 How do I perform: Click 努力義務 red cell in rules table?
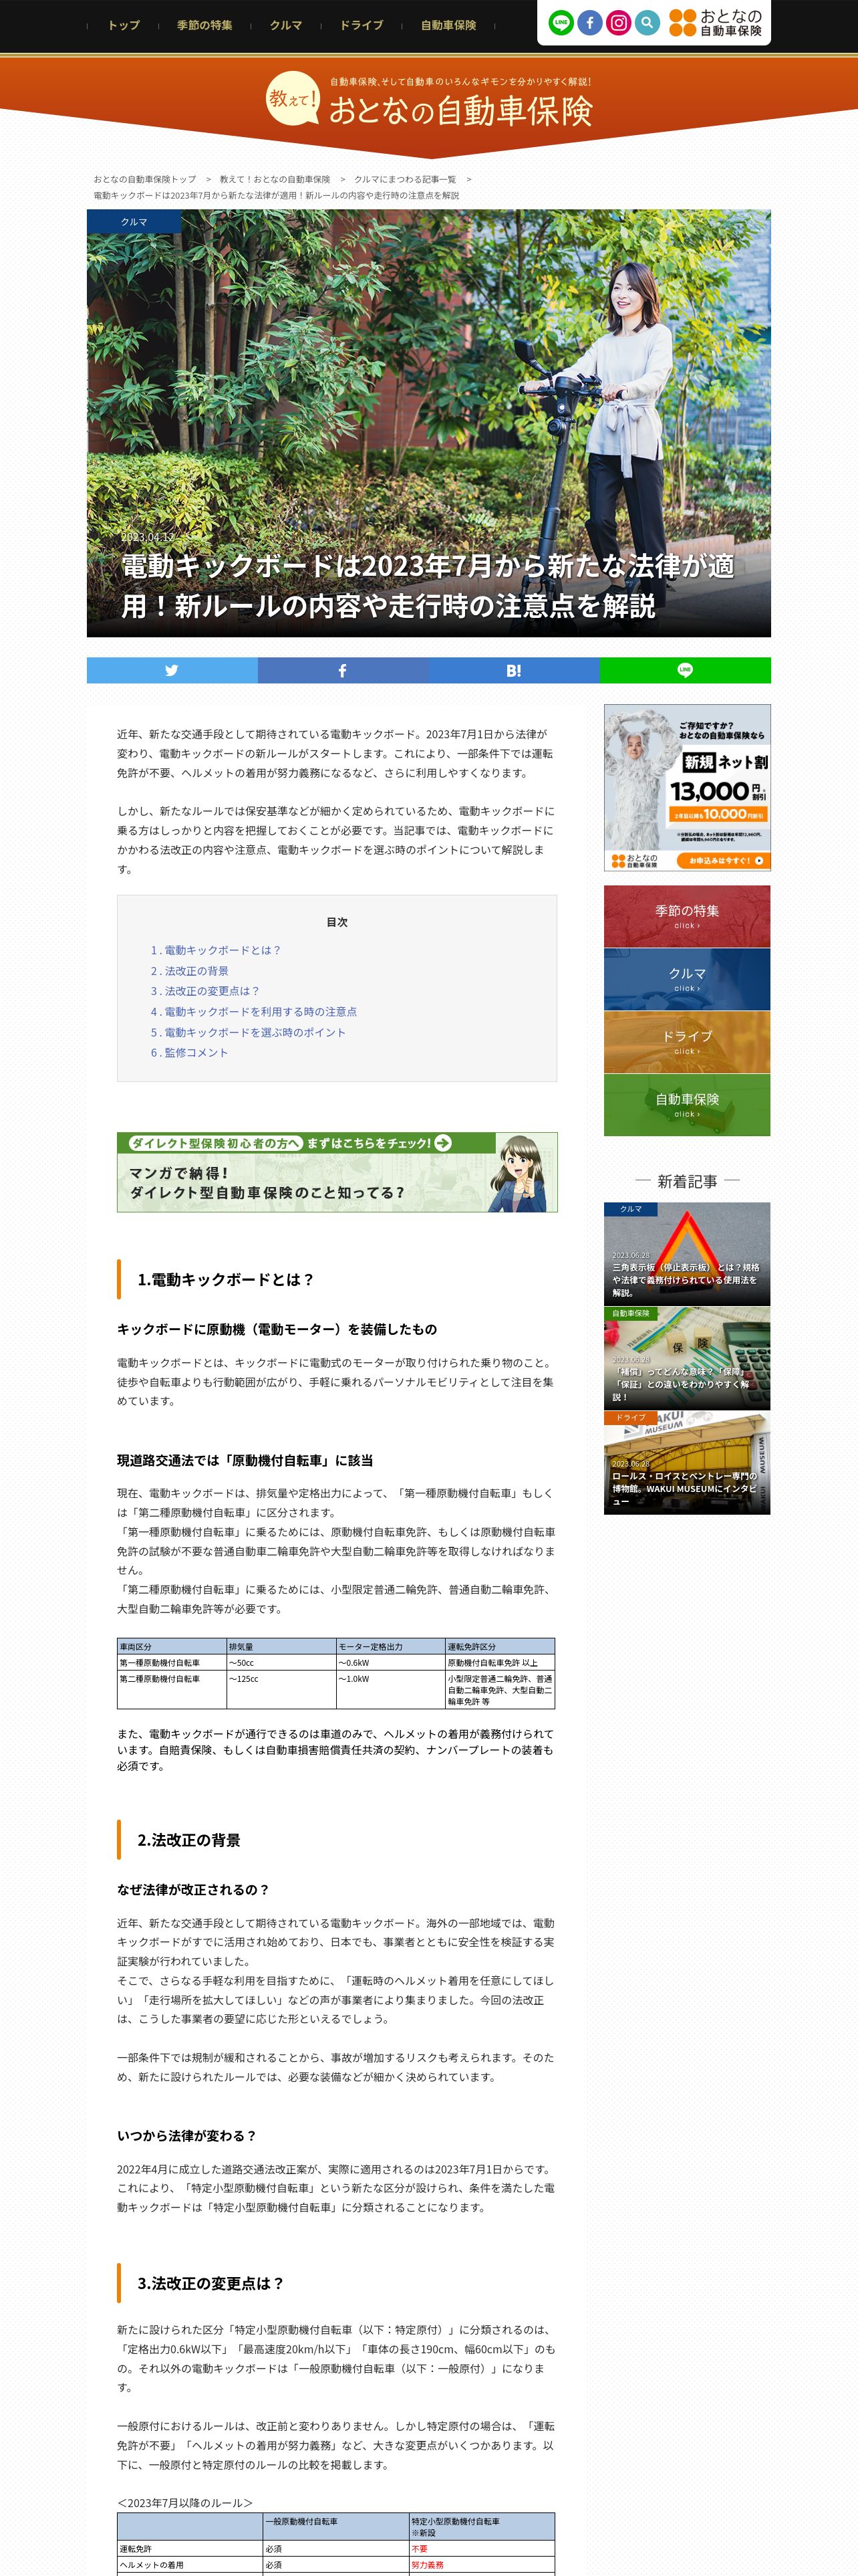pyautogui.click(x=482, y=2565)
